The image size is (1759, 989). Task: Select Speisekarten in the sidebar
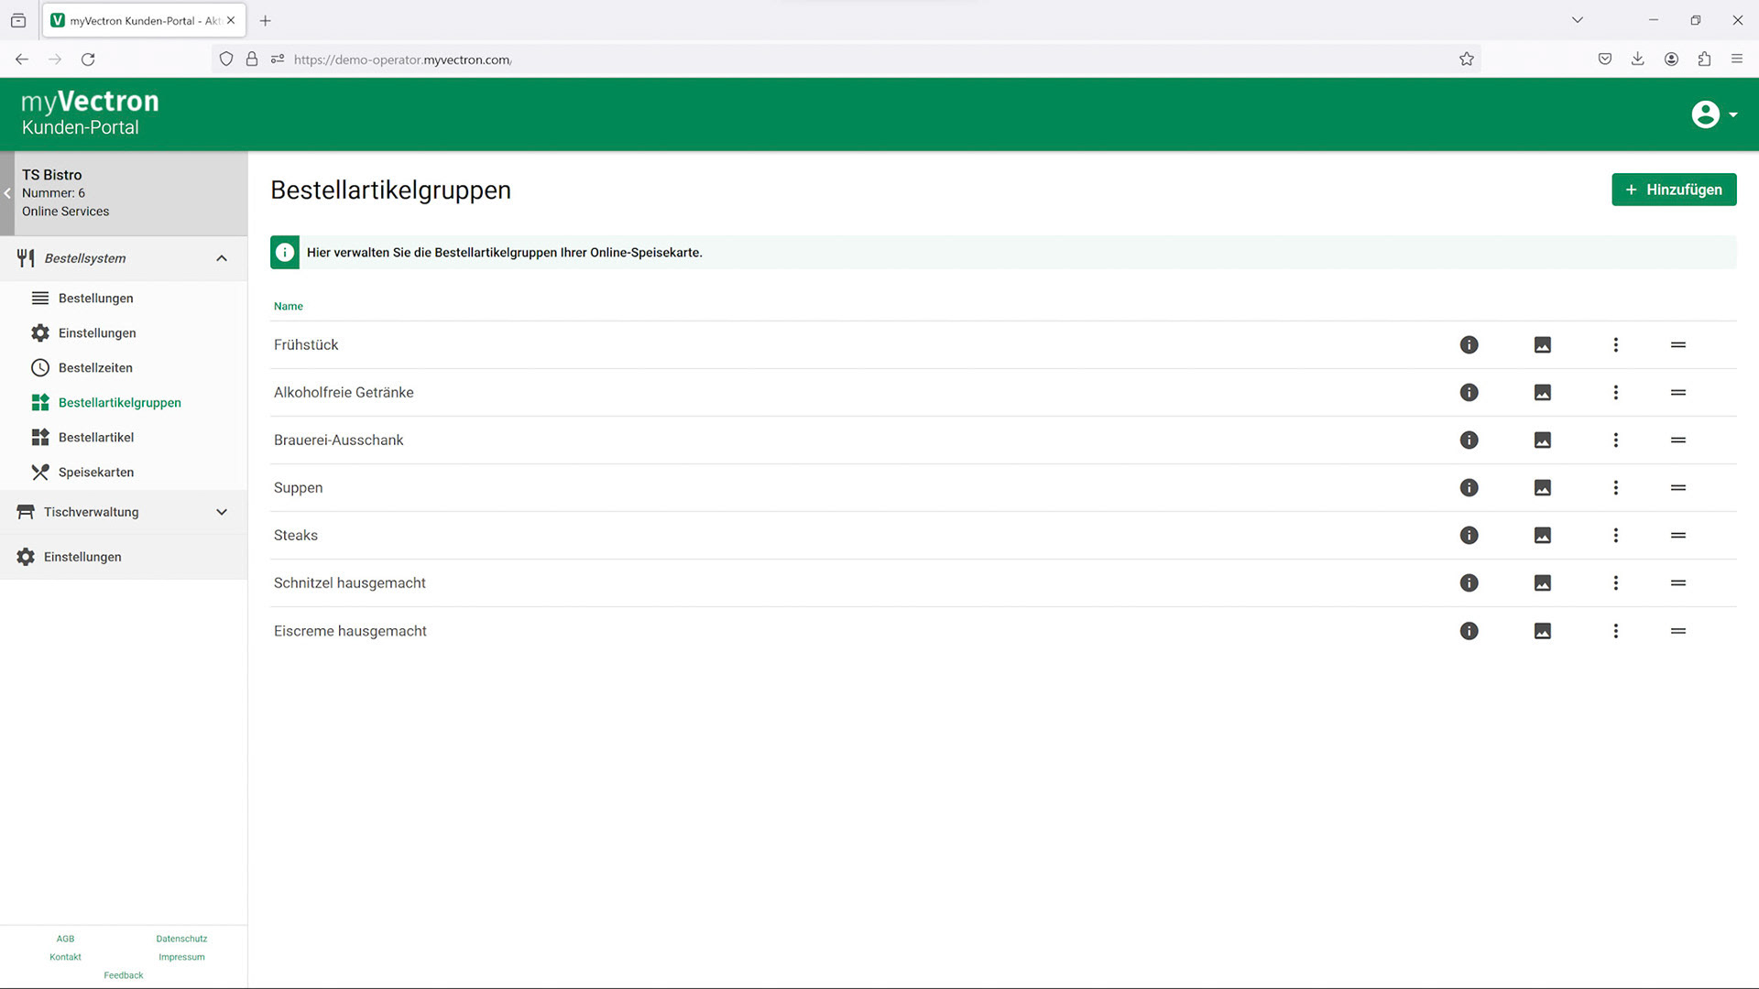coord(95,473)
